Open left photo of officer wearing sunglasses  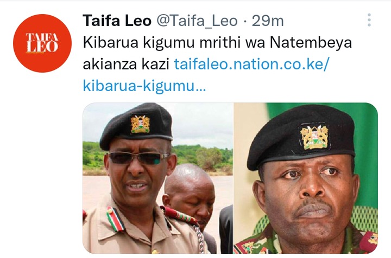[158, 178]
